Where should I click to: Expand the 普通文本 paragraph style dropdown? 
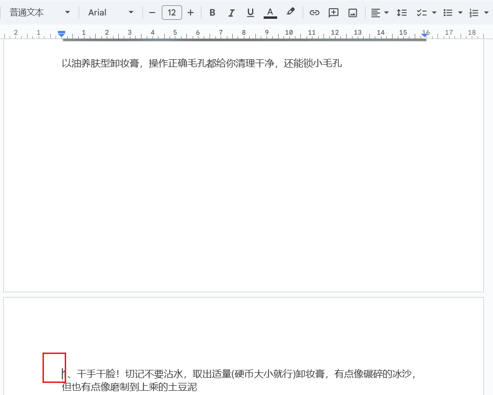tap(40, 13)
